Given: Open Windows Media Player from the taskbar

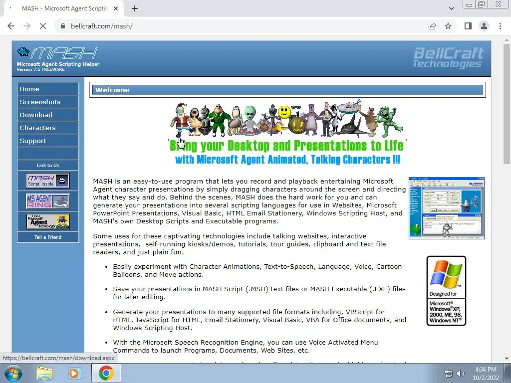Looking at the screenshot, I should tap(75, 374).
